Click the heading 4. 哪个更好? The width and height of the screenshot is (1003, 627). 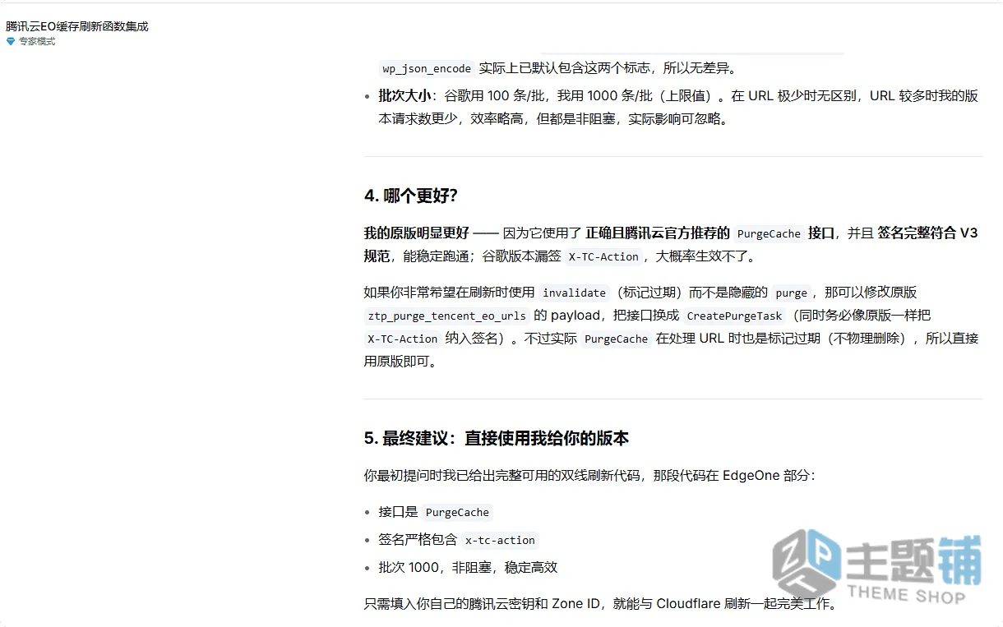(x=410, y=196)
